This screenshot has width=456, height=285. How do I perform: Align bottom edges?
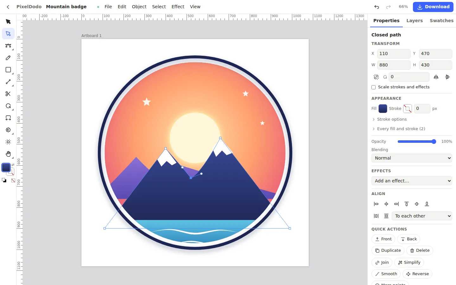pos(427,204)
